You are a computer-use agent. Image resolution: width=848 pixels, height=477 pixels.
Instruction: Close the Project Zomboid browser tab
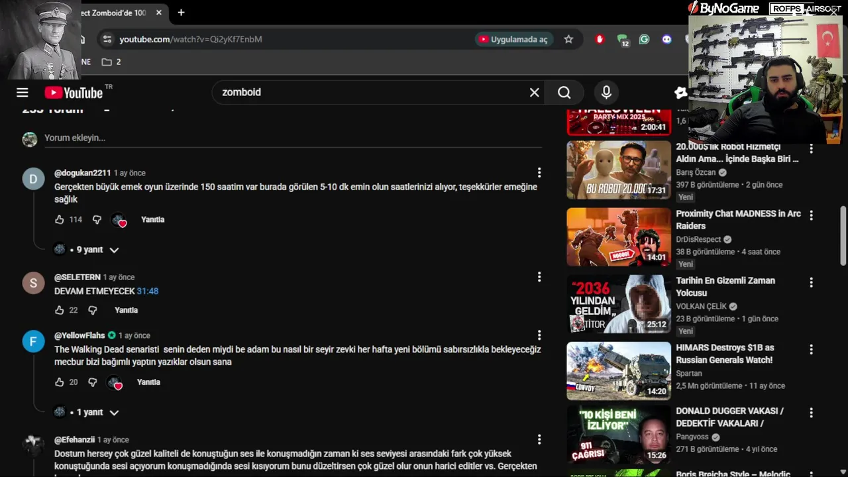[x=159, y=13]
